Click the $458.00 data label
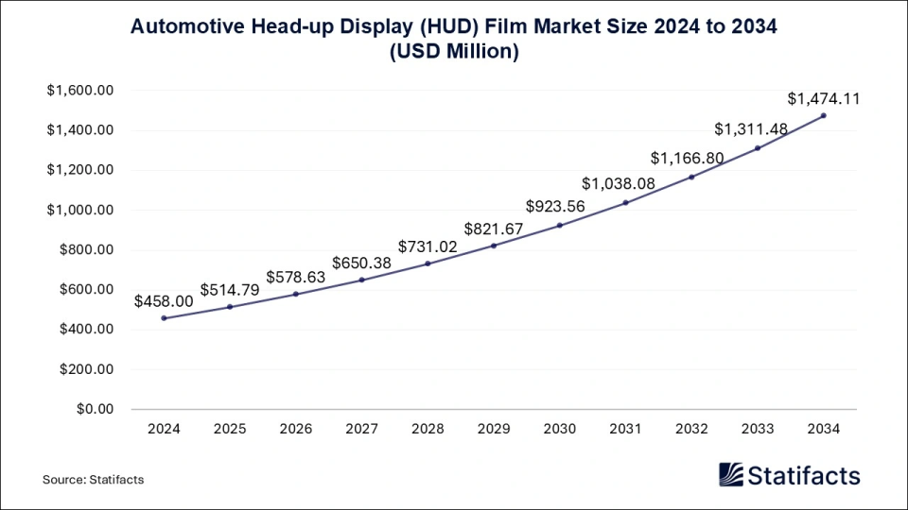The height and width of the screenshot is (510, 908). (164, 301)
